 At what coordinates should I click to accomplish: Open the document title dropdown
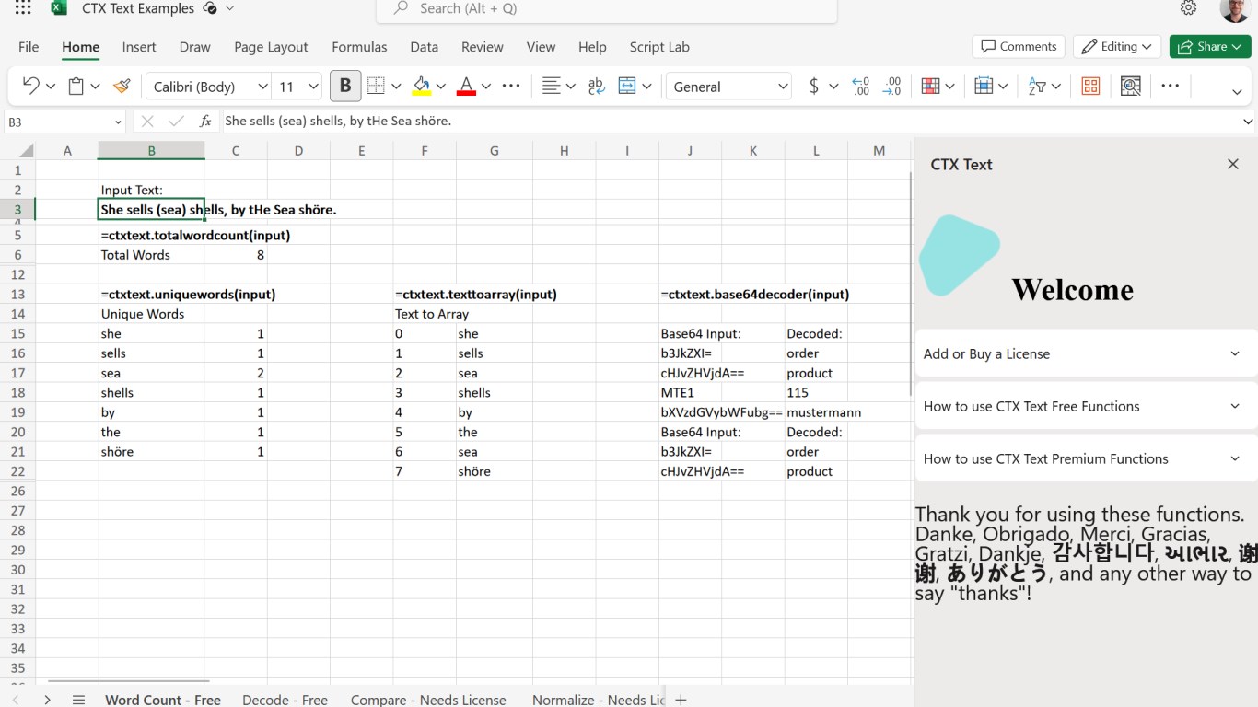point(229,8)
